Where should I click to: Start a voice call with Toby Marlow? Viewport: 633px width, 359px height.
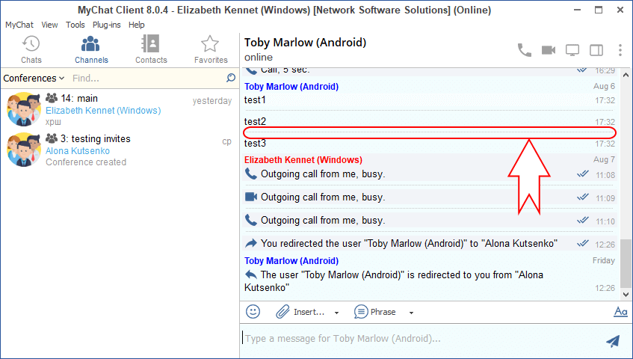point(525,50)
